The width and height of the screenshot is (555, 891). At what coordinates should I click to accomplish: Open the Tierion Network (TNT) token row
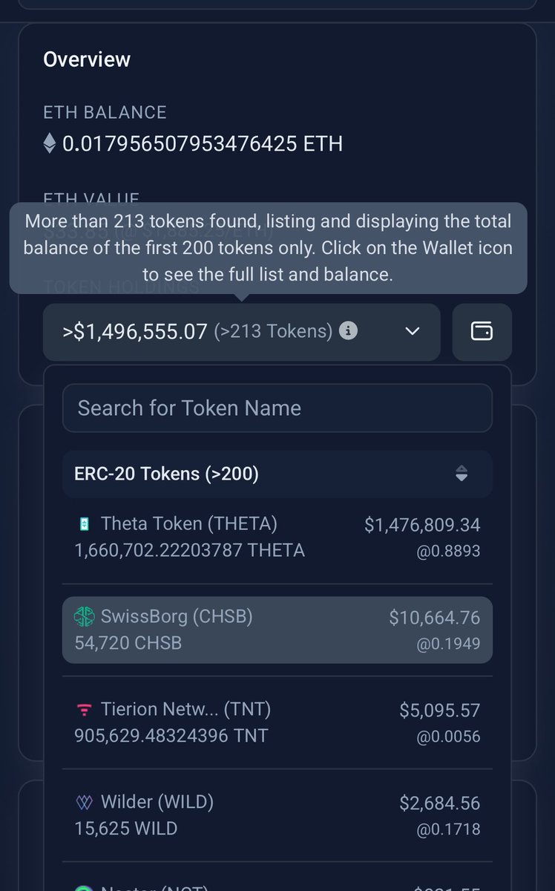pos(277,722)
